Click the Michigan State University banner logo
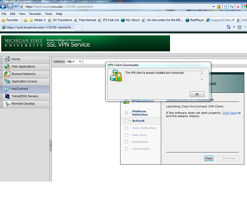247x203 pixels. click(23, 43)
